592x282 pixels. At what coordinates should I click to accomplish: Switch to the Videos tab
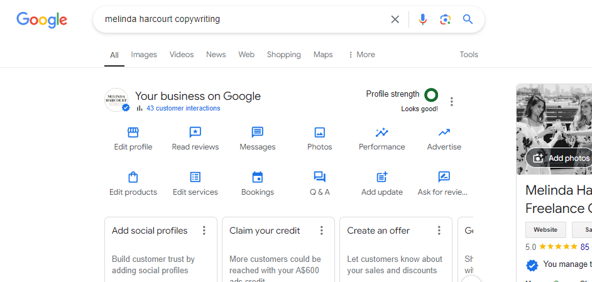(182, 55)
